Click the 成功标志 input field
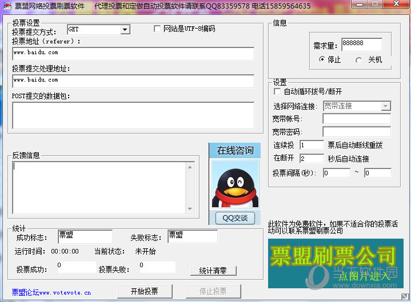411x302 pixels. 85,236
